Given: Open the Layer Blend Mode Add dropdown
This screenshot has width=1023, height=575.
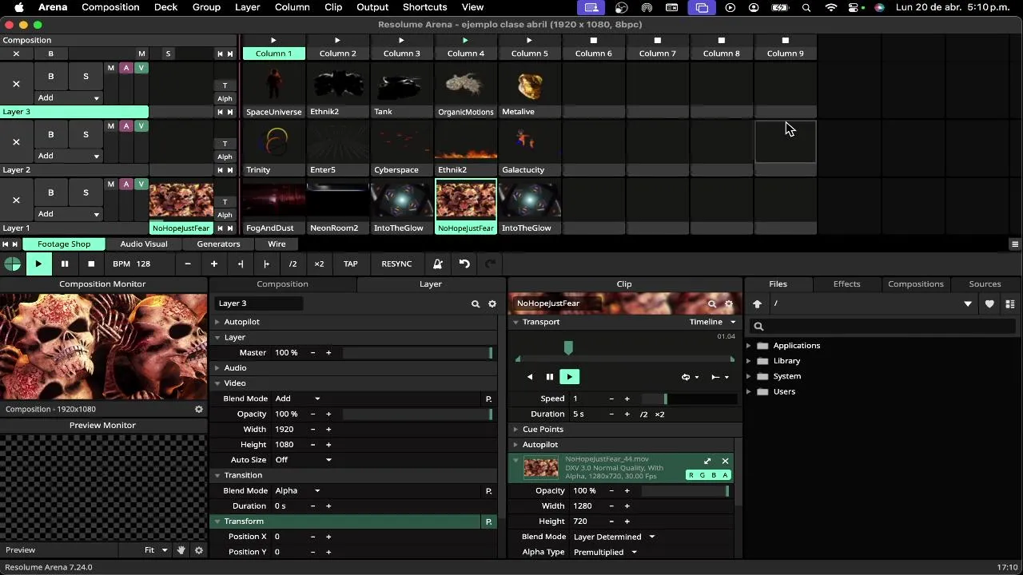Looking at the screenshot, I should 297,399.
